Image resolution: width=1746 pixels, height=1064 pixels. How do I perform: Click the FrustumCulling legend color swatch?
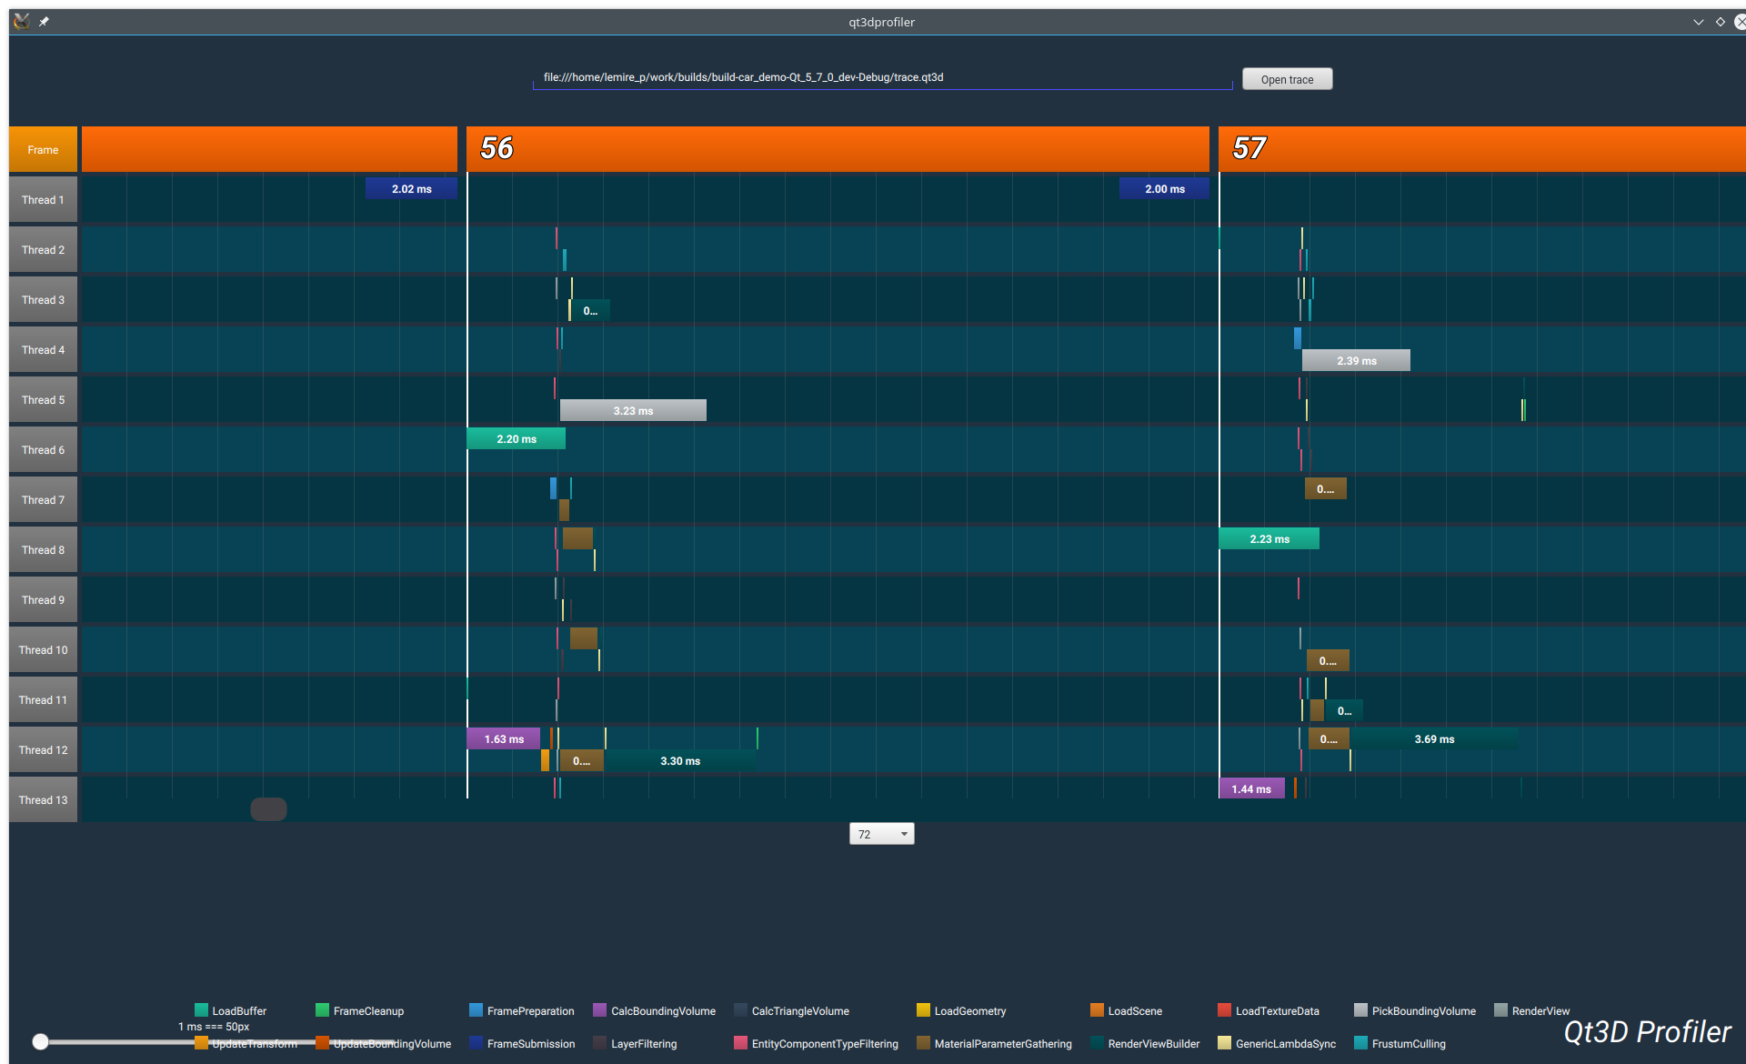pyautogui.click(x=1360, y=1043)
